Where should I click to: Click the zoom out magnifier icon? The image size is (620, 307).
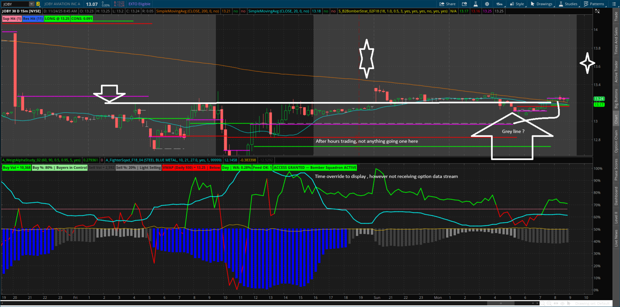[542, 303]
